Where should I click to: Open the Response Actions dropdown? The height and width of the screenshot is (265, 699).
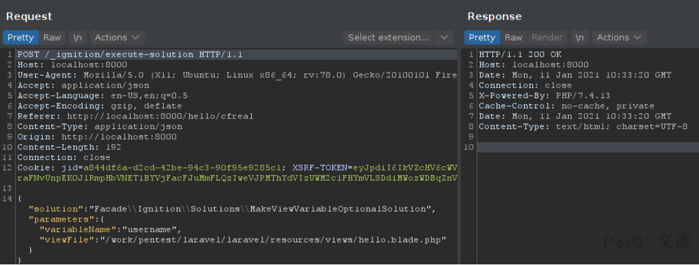pos(619,38)
